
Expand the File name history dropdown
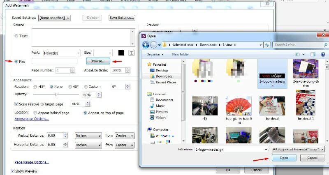266,150
